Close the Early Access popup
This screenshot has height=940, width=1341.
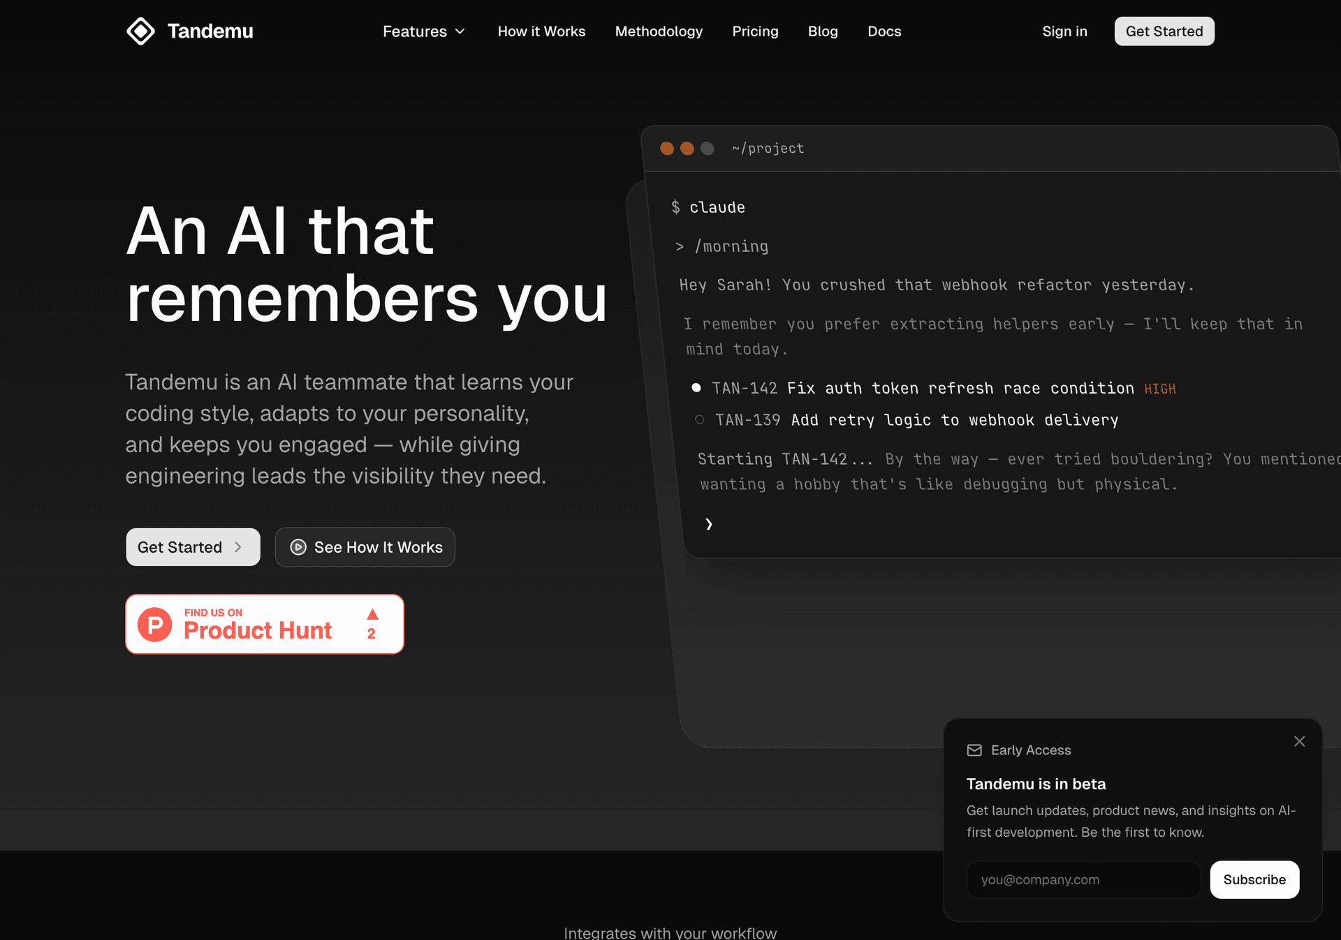coord(1299,741)
